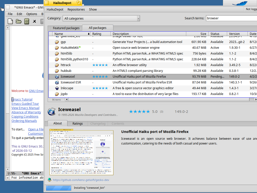
Task: Click the installation progress bar
Action: [x=58, y=188]
